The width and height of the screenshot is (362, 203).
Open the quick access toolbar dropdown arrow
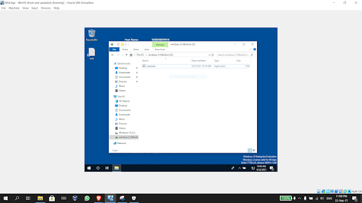[x=126, y=44]
